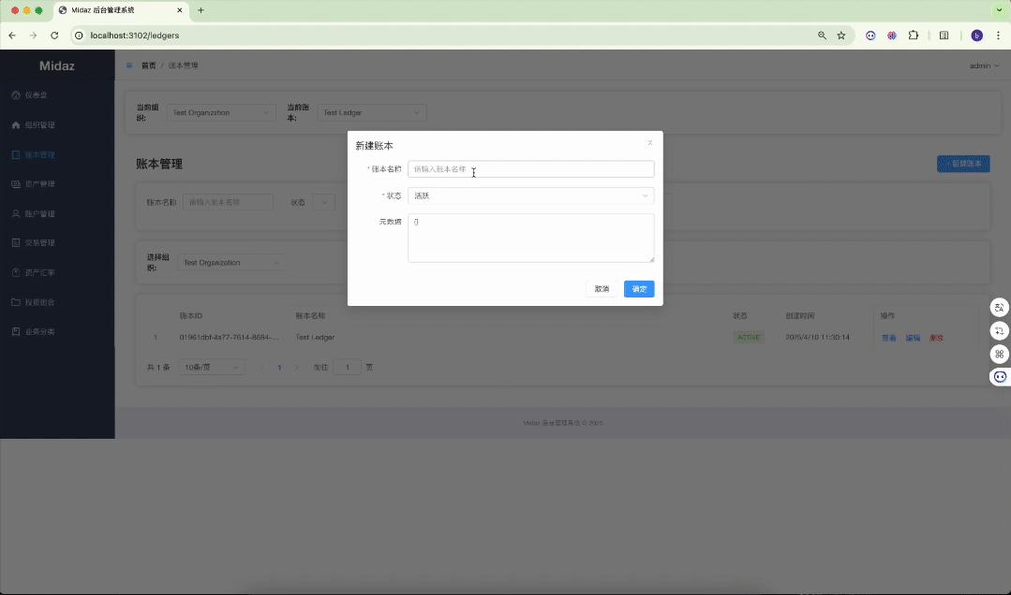Open the 10条/页 page size dropdown
The width and height of the screenshot is (1011, 595).
coord(211,367)
